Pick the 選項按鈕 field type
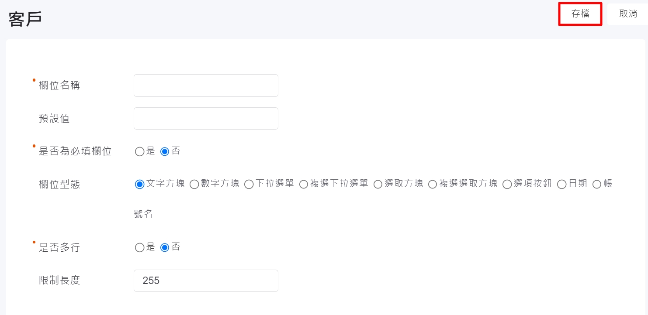This screenshot has width=648, height=315. click(x=507, y=184)
